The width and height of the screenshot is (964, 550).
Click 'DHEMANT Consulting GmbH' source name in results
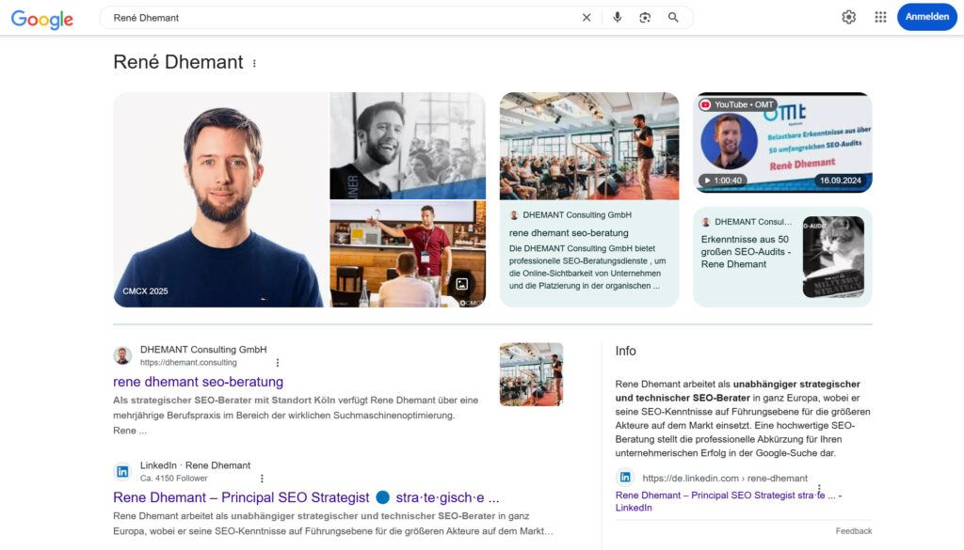tap(203, 350)
